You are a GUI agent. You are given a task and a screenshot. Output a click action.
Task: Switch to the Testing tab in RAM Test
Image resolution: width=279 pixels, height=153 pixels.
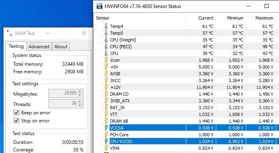pyautogui.click(x=16, y=46)
